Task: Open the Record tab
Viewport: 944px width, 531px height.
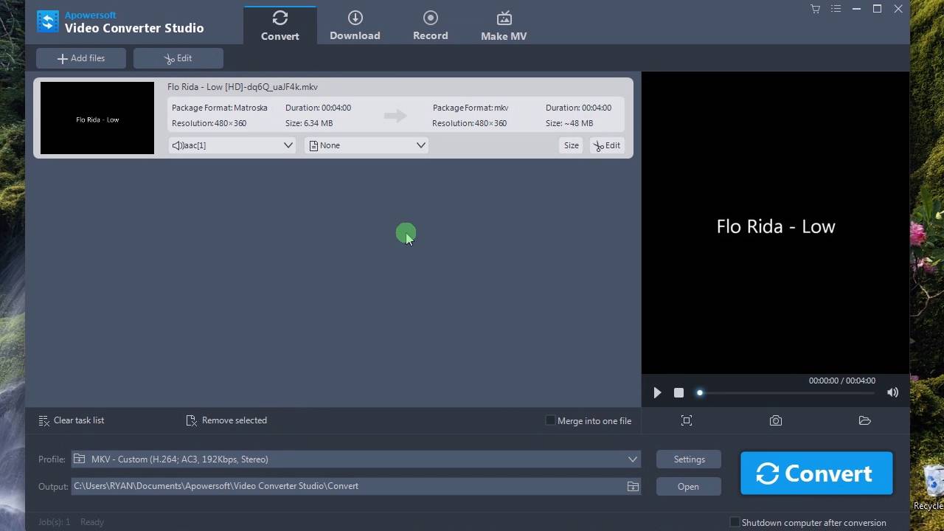Action: 430,26
